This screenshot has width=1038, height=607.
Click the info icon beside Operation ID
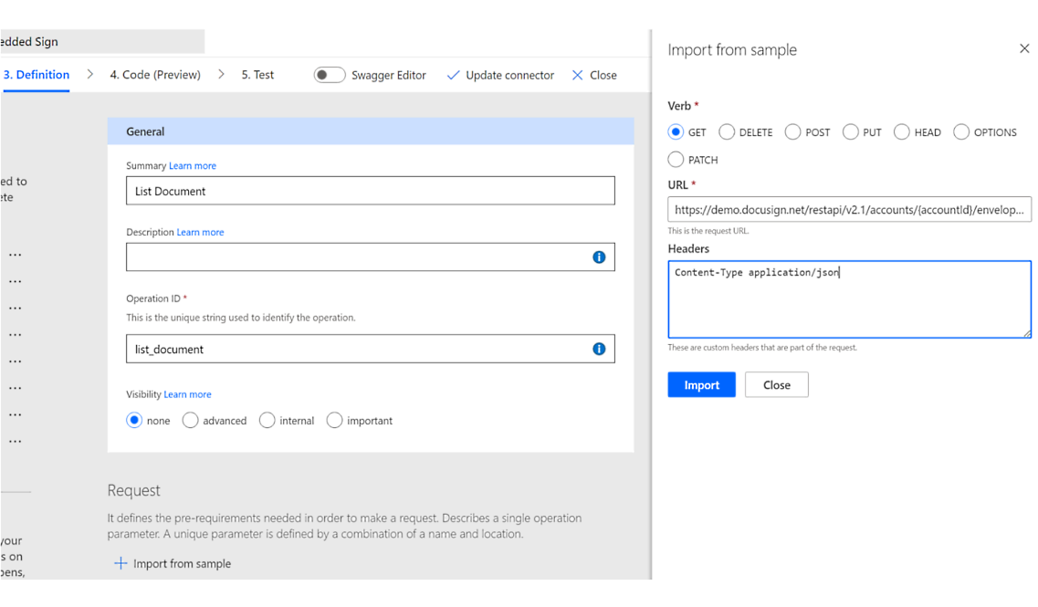pos(600,348)
